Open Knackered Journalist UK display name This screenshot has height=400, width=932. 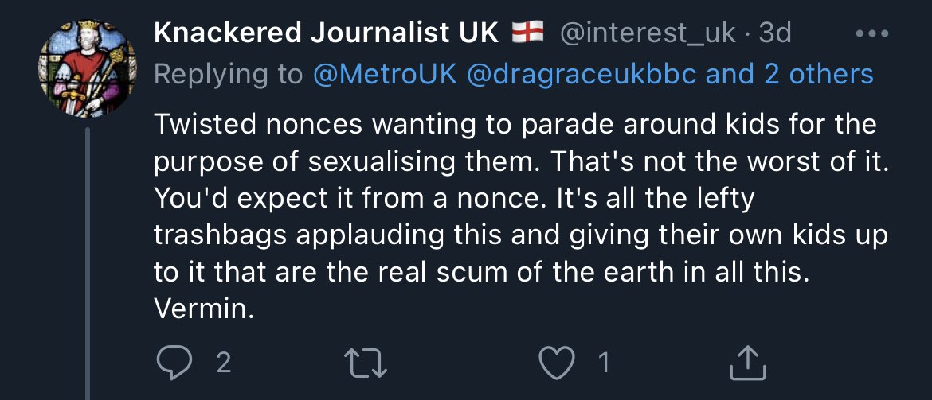325,33
